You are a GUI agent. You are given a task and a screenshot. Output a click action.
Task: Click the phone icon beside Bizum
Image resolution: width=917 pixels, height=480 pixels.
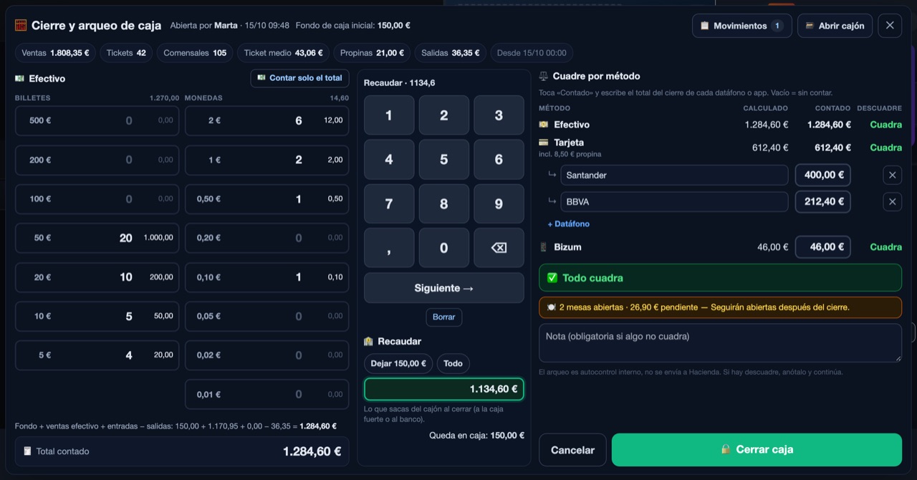[543, 247]
